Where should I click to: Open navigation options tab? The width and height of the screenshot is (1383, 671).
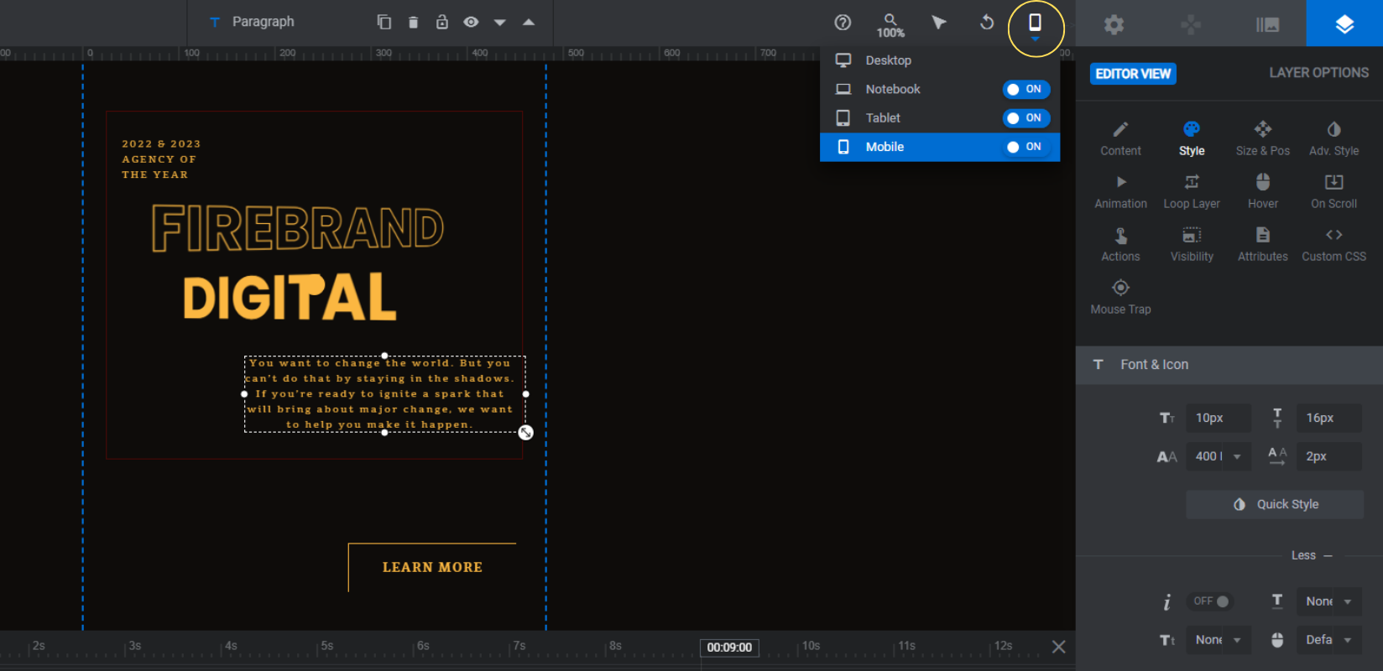coord(1191,24)
